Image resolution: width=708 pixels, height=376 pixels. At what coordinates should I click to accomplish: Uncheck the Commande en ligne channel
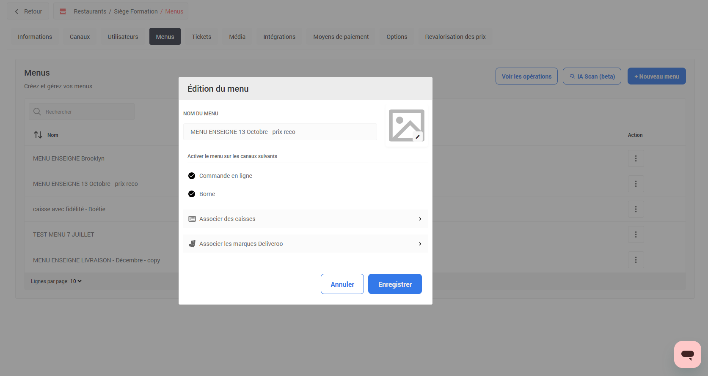click(x=192, y=176)
